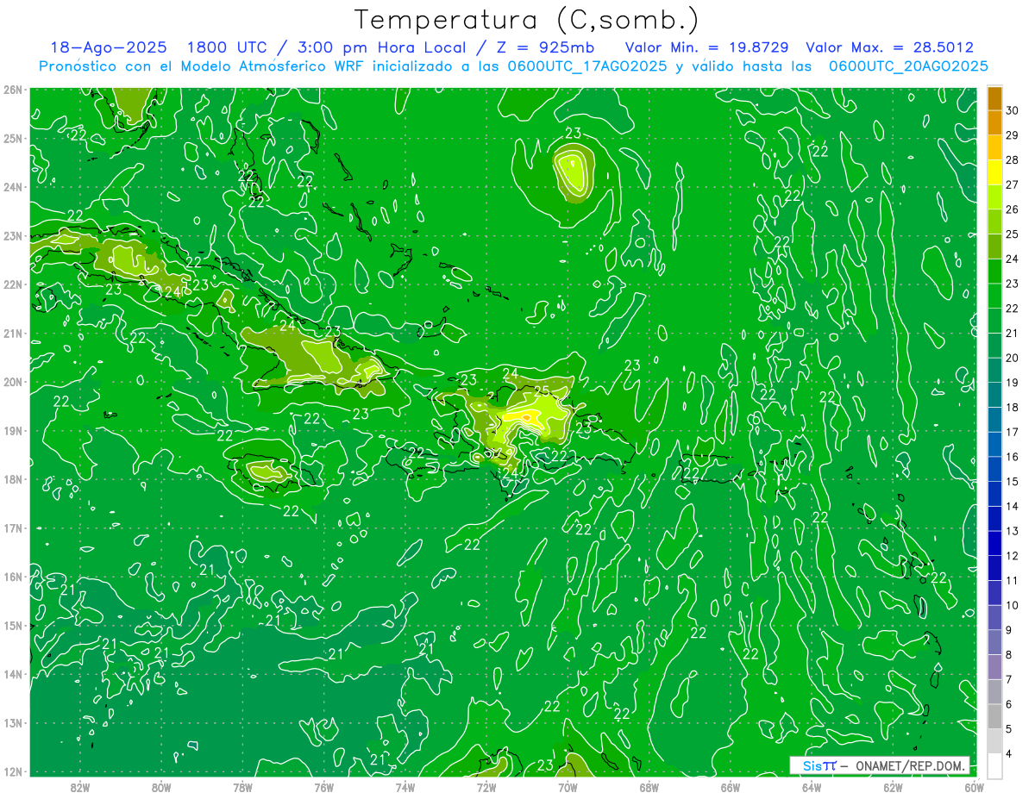Click the color legend label "10"
The width and height of the screenshot is (1035, 799).
[1013, 605]
